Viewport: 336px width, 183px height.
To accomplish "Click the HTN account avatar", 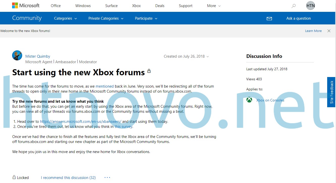I will 310,6.
